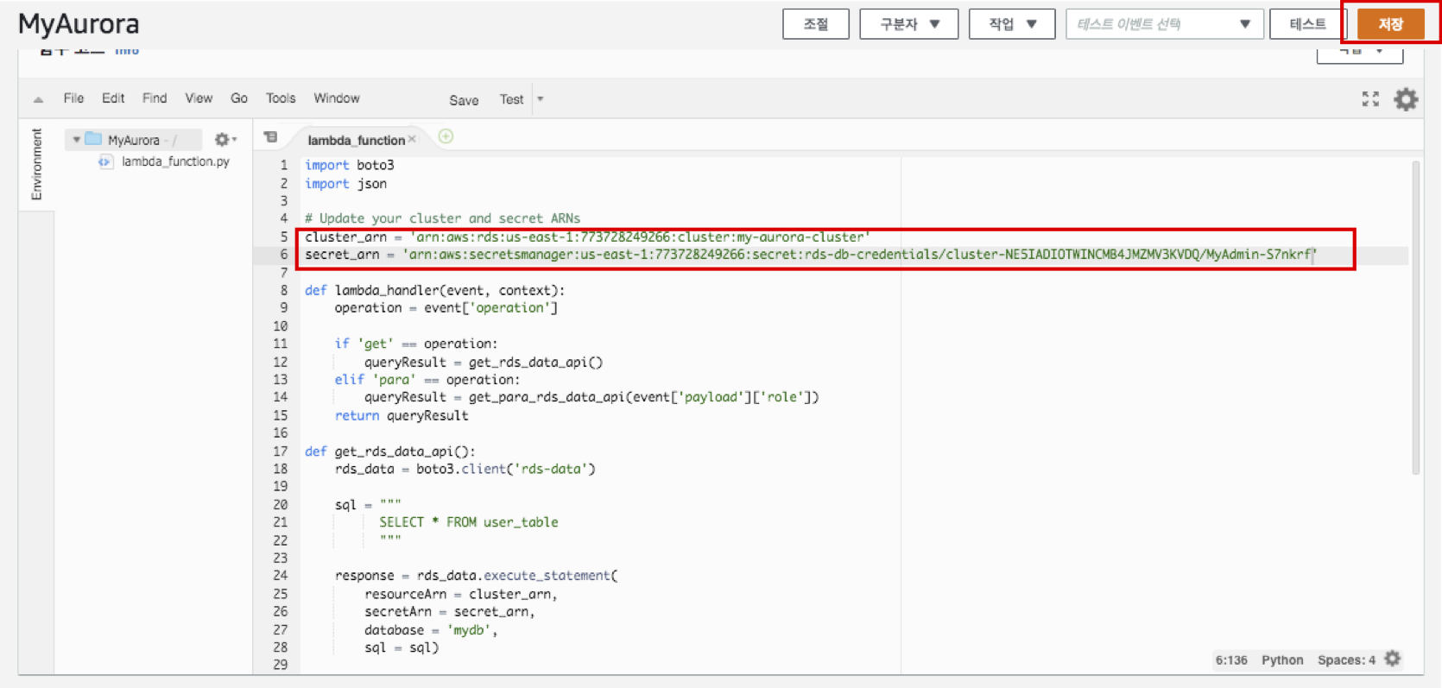Image resolution: width=1442 pixels, height=688 pixels.
Task: Click the editor vertical scrollbar
Action: (1415, 318)
